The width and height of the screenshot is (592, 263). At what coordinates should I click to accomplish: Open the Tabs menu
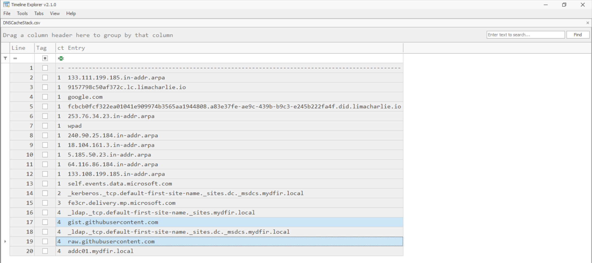click(39, 14)
